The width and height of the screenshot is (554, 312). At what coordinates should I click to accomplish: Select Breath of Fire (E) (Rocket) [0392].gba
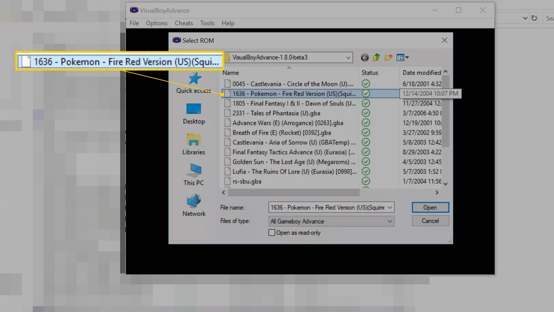pos(282,133)
